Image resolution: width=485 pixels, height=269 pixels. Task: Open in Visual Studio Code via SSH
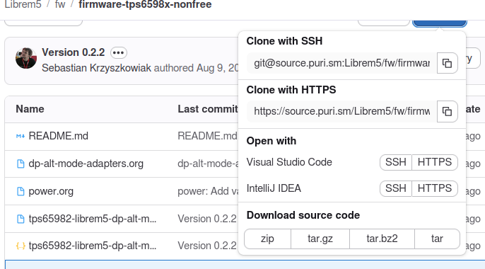[396, 162]
